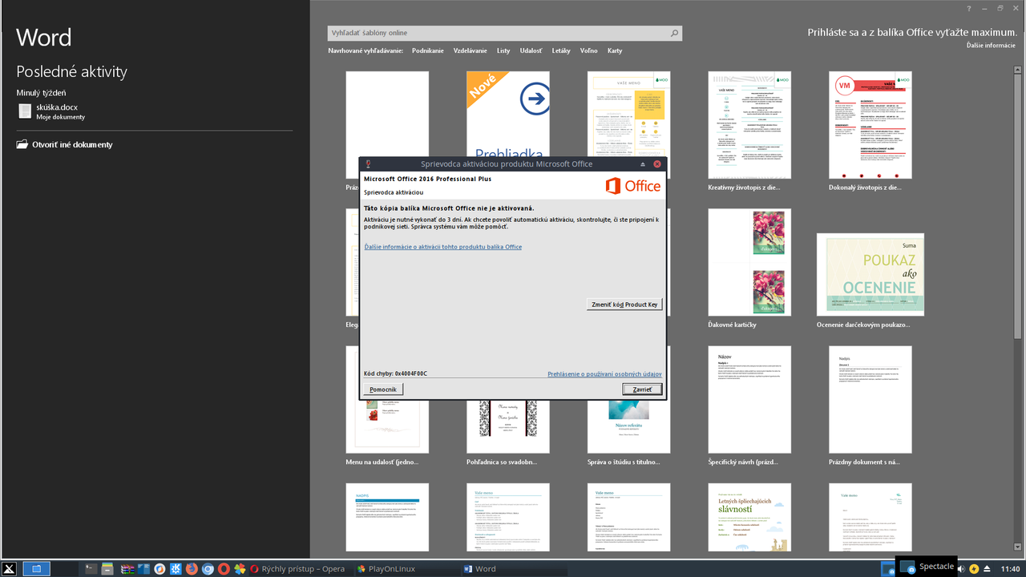Choose the Kreatívny životopis template thumbnail
The width and height of the screenshot is (1026, 577).
click(749, 125)
